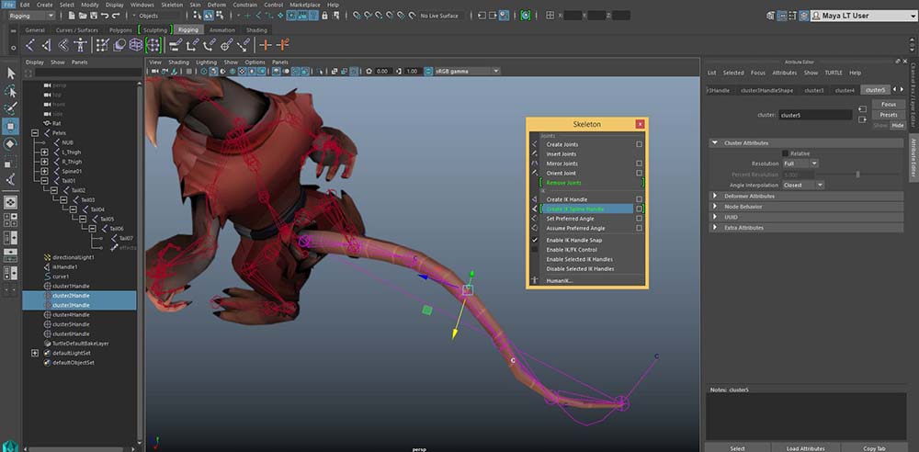
Task: Click the Paint Selection tool icon
Action: [x=11, y=108]
